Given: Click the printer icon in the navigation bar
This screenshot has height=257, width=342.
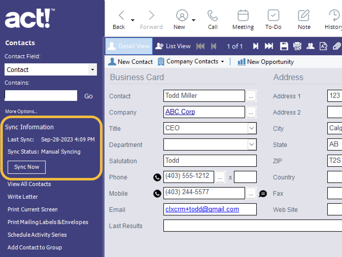Looking at the screenshot, I should (x=297, y=46).
